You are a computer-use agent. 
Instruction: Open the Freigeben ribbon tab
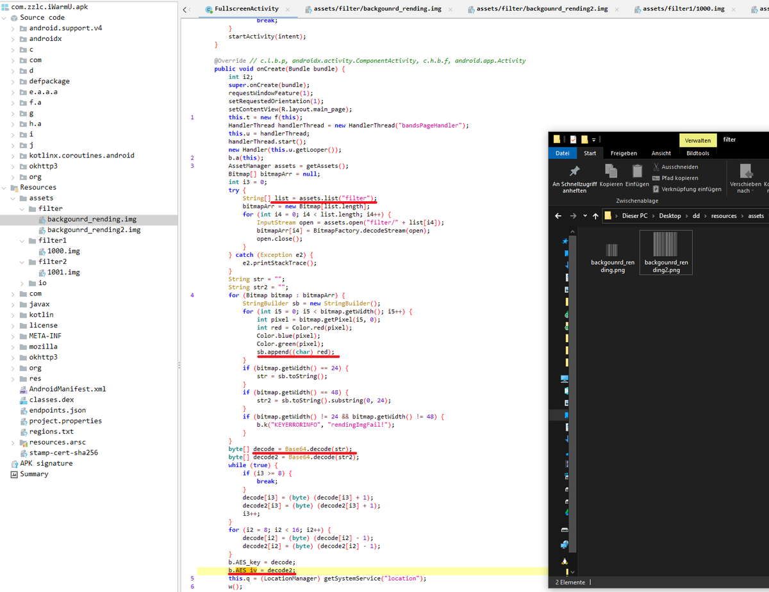(624, 153)
